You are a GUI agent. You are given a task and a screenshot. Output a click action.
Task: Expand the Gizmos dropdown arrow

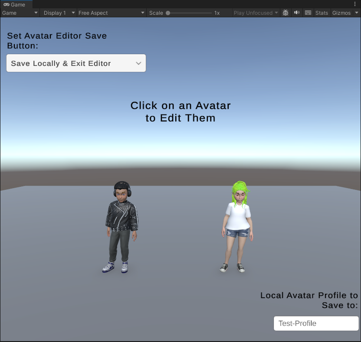click(356, 13)
